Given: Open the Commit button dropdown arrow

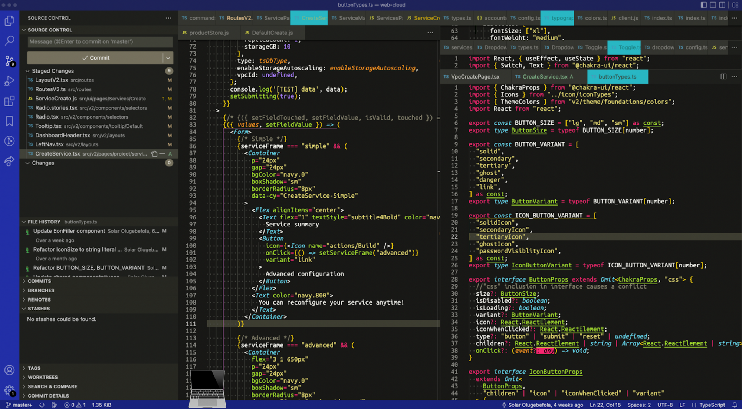Looking at the screenshot, I should click(168, 58).
